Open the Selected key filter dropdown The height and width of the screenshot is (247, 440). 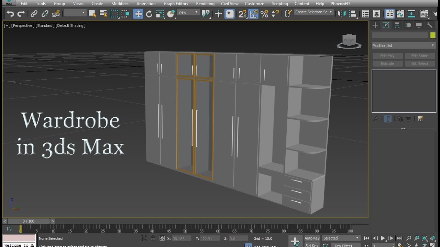(x=341, y=238)
